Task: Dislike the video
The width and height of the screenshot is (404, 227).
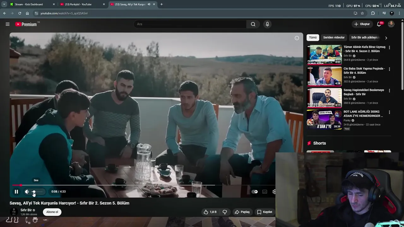Action: tap(225, 212)
